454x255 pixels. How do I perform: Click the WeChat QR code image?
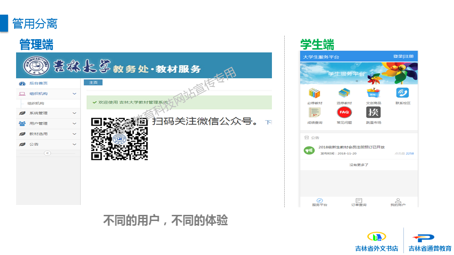click(x=119, y=139)
